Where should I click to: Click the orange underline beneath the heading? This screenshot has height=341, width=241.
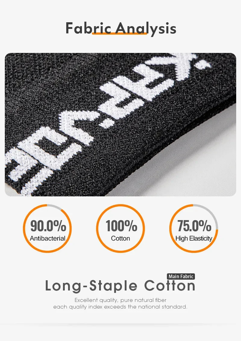pyautogui.click(x=120, y=33)
